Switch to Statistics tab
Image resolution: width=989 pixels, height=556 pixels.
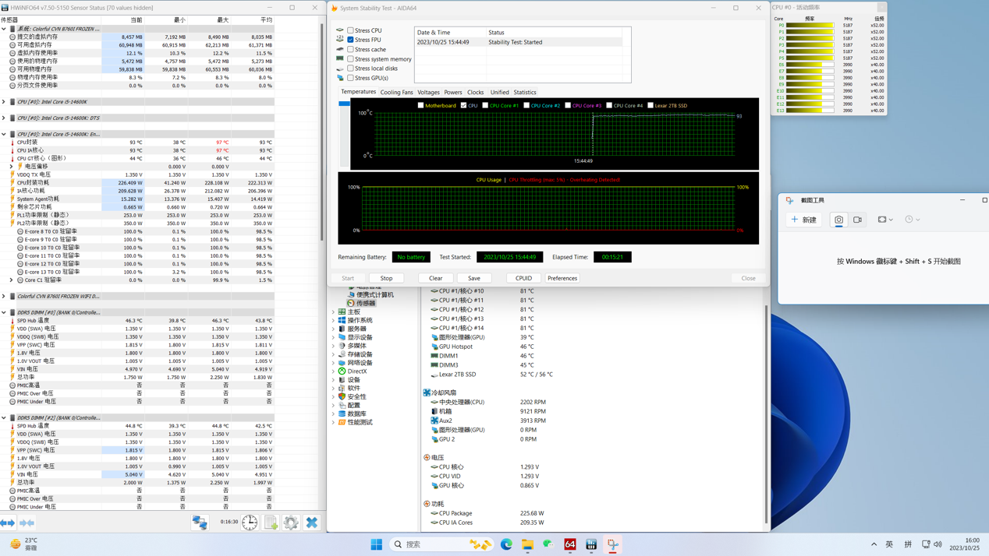(x=525, y=93)
